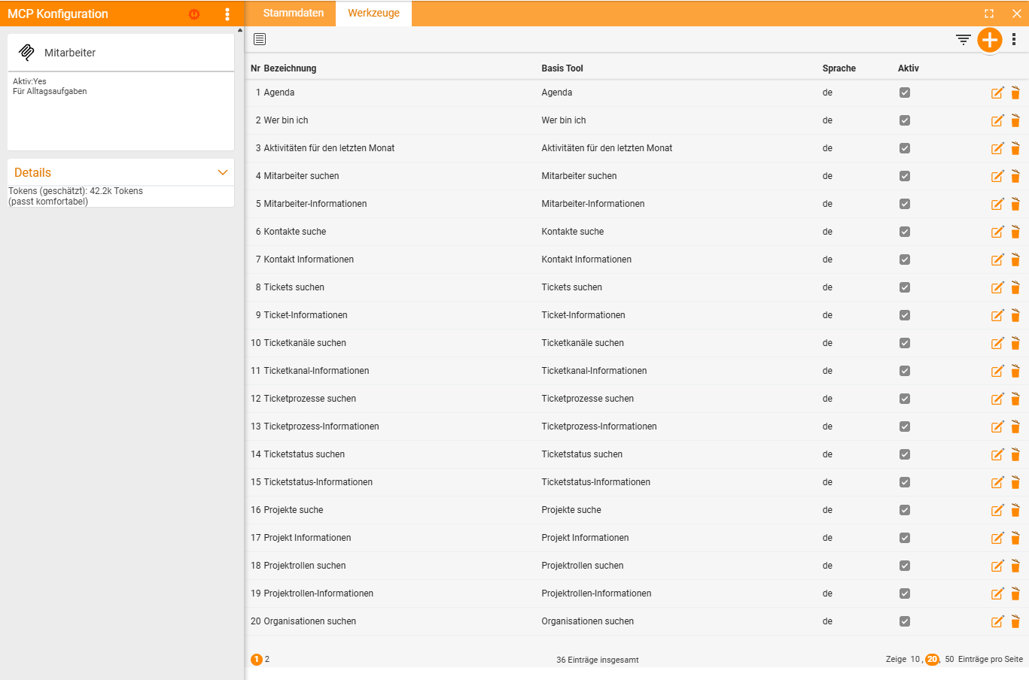The height and width of the screenshot is (680, 1029).
Task: Select page 1 in pagination
Action: [257, 659]
